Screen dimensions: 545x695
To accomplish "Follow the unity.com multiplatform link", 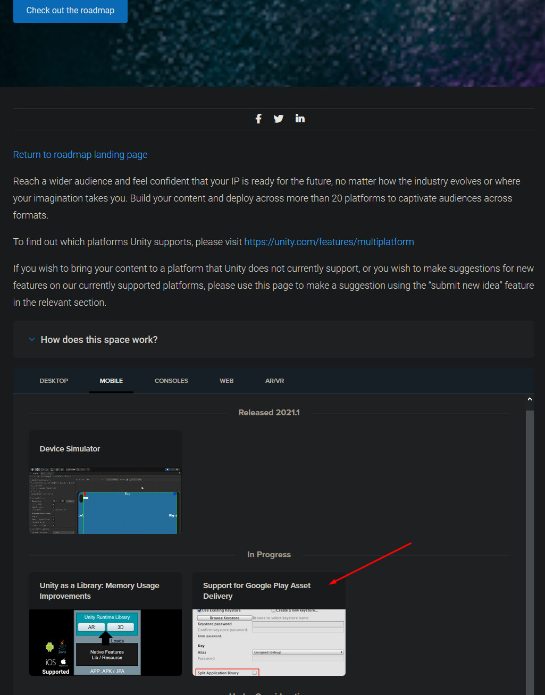I will pos(329,241).
